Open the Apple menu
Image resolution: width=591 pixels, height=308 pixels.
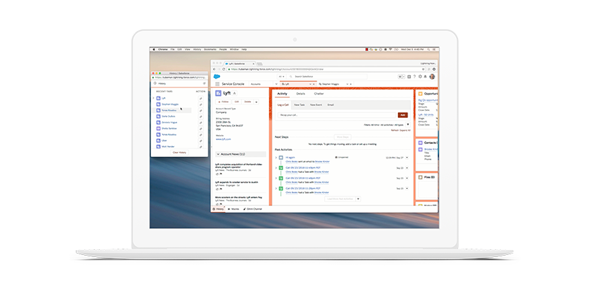(153, 50)
